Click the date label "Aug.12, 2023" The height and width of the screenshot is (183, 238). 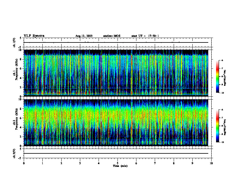(x=84, y=36)
